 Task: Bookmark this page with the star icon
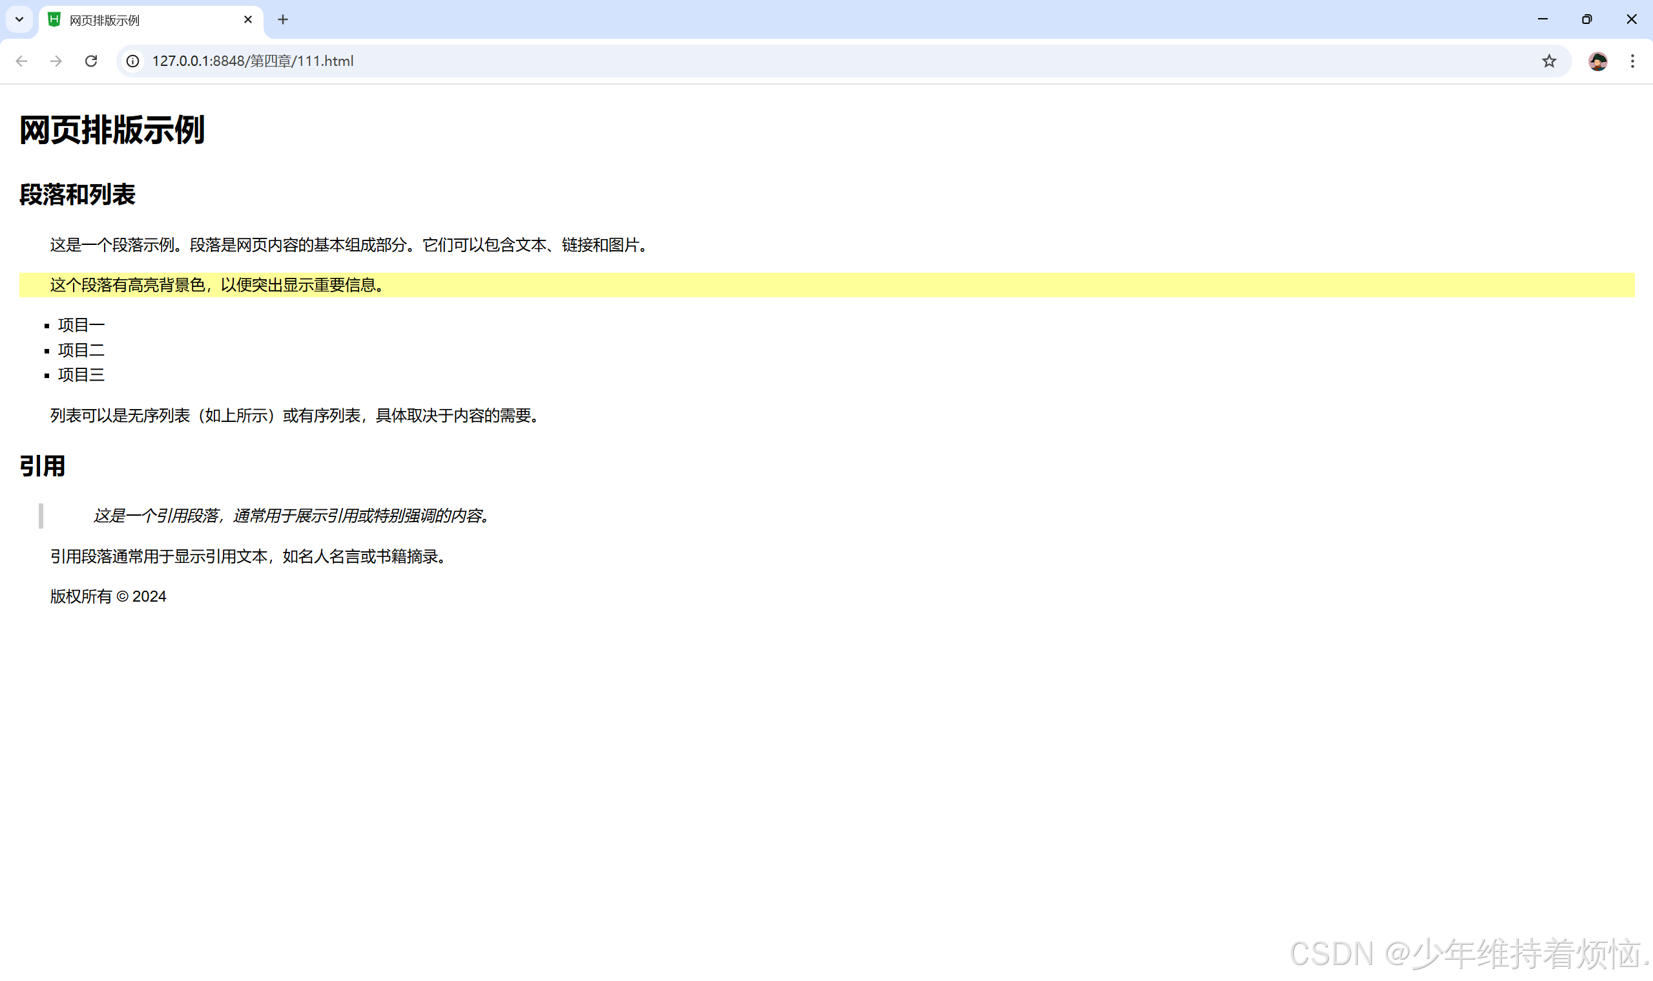pos(1548,61)
